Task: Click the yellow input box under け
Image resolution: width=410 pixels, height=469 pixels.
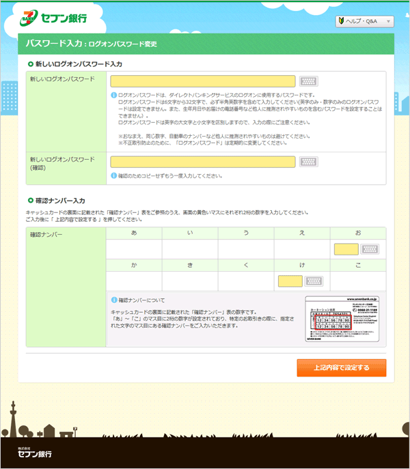Action: (290, 281)
